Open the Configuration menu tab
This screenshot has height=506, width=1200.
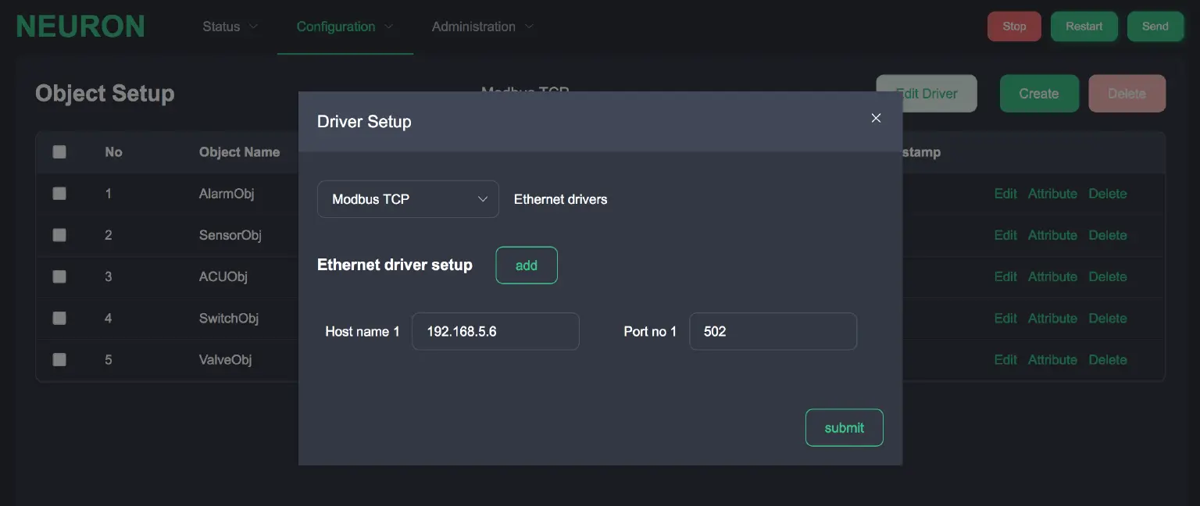pos(345,27)
